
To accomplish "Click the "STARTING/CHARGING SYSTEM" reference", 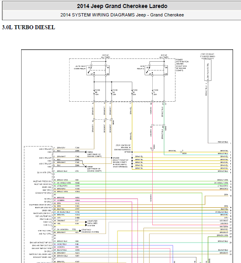I will (x=90, y=231).
